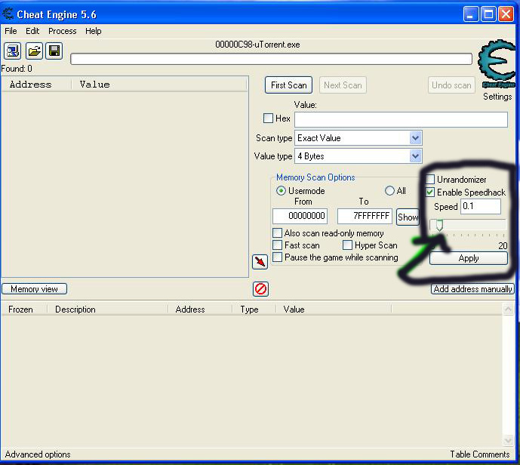The image size is (520, 465).
Task: Open the Edit menu
Action: (32, 31)
